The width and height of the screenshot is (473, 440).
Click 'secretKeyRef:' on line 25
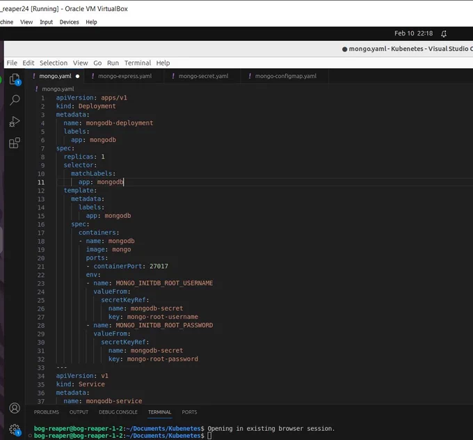pos(125,300)
